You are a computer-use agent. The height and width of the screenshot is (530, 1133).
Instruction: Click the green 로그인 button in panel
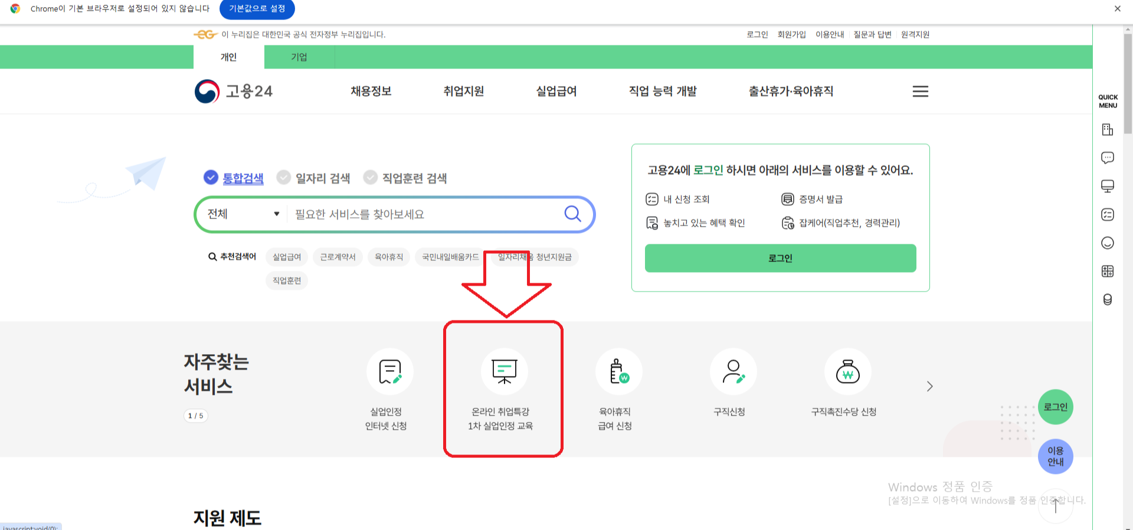point(780,258)
